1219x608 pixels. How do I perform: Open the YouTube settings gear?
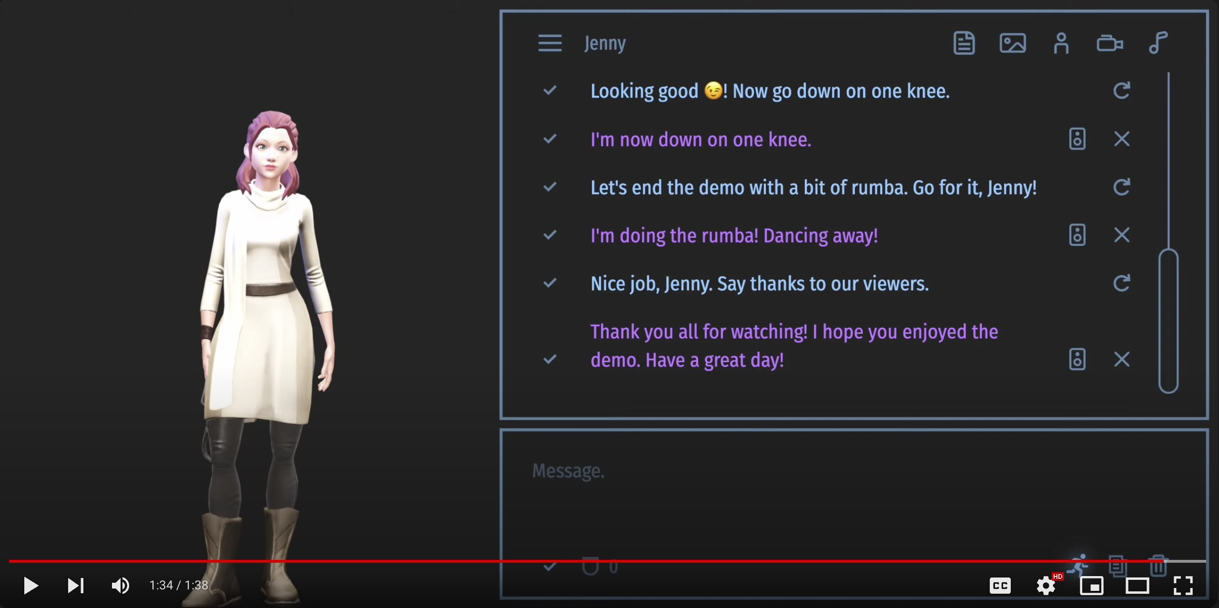[1046, 586]
